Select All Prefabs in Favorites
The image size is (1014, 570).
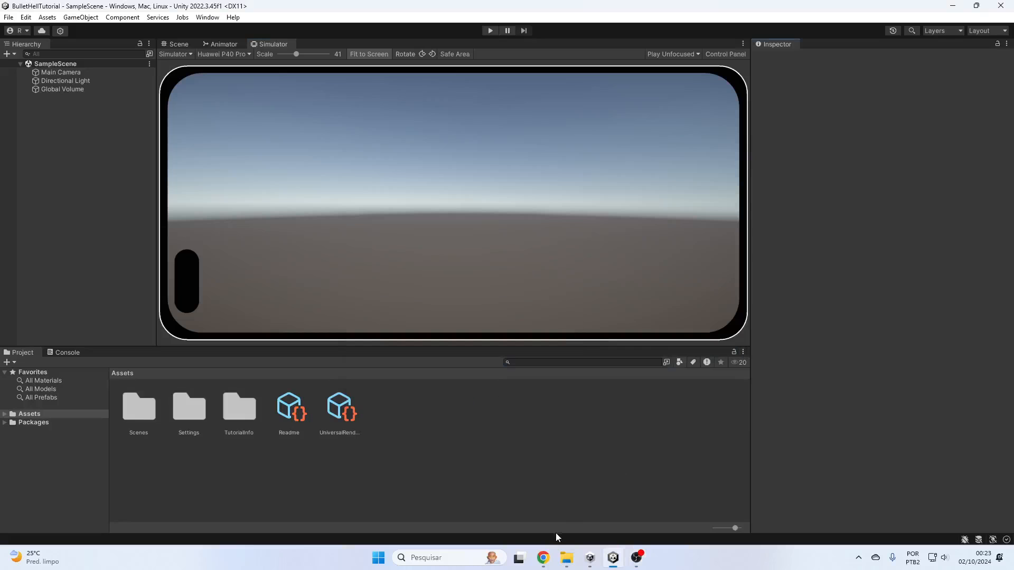coord(41,397)
